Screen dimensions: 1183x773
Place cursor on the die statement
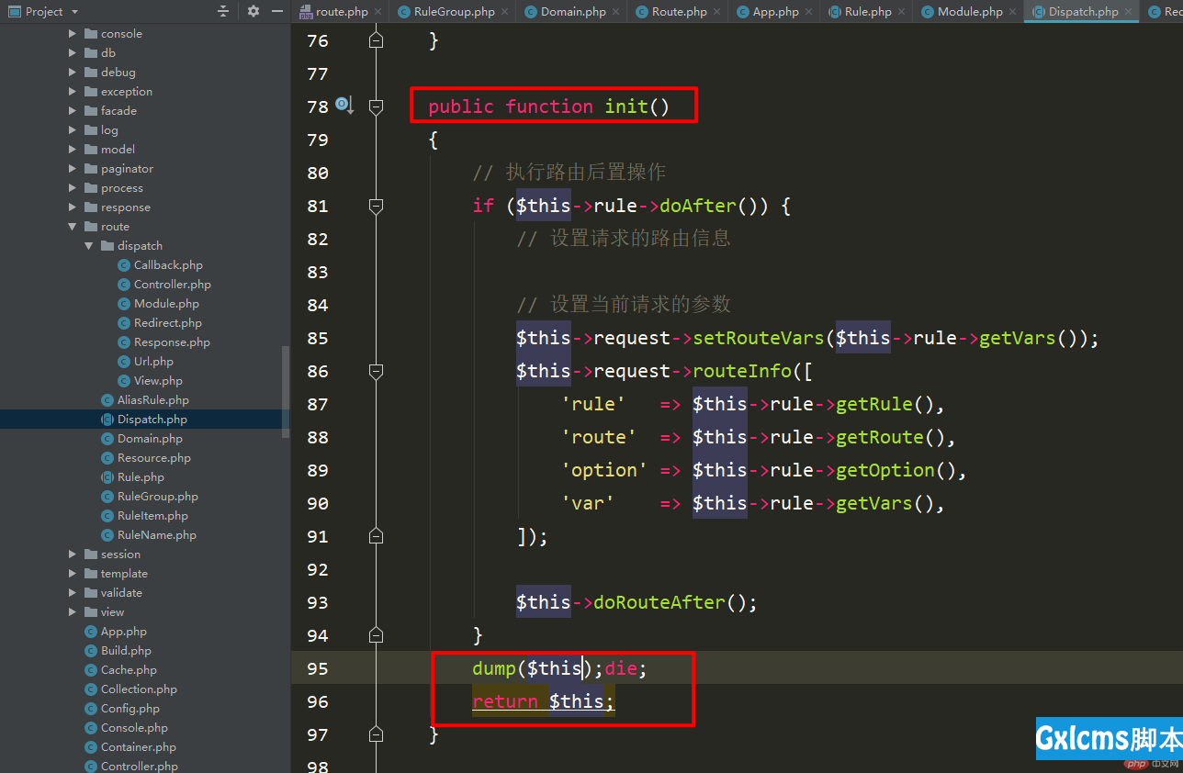(620, 668)
